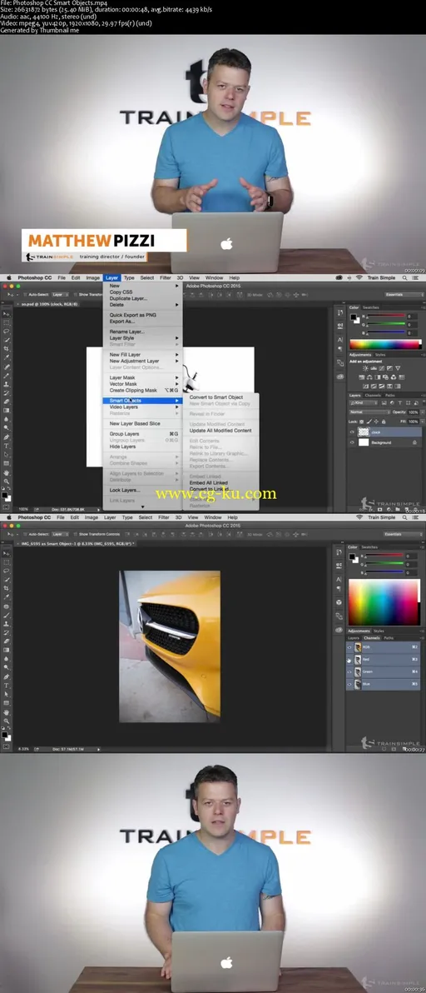The image size is (426, 993).
Task: Pick a color in the IMG_6595 color field
Action: [384, 602]
